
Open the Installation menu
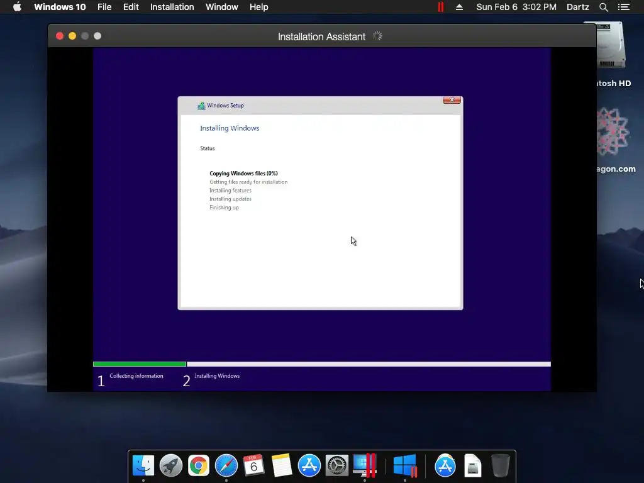(172, 7)
